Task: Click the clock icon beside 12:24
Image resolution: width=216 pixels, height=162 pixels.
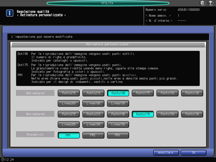Action: point(3,159)
